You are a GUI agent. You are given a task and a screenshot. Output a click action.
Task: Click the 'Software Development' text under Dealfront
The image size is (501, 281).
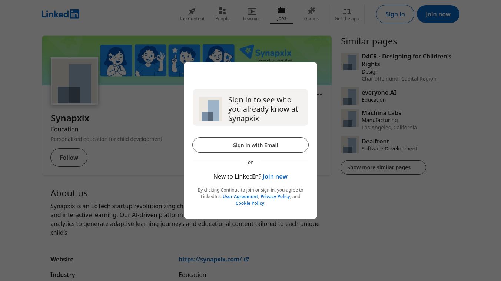click(389, 149)
